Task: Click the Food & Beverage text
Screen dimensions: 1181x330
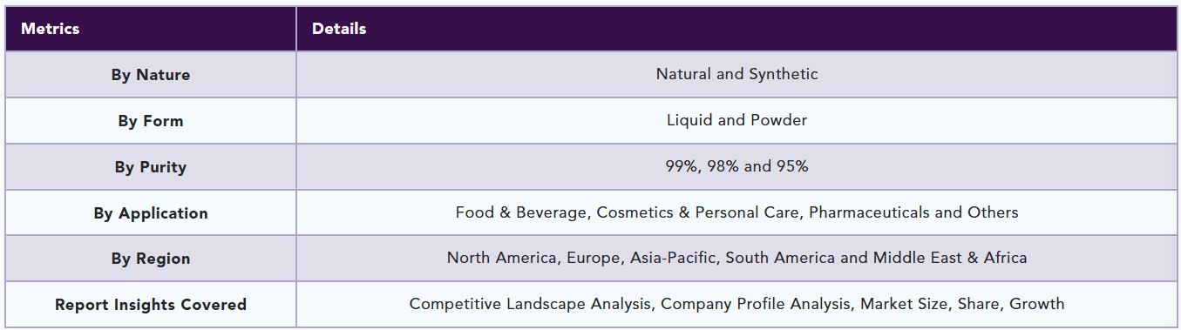Action: pyautogui.click(x=522, y=212)
